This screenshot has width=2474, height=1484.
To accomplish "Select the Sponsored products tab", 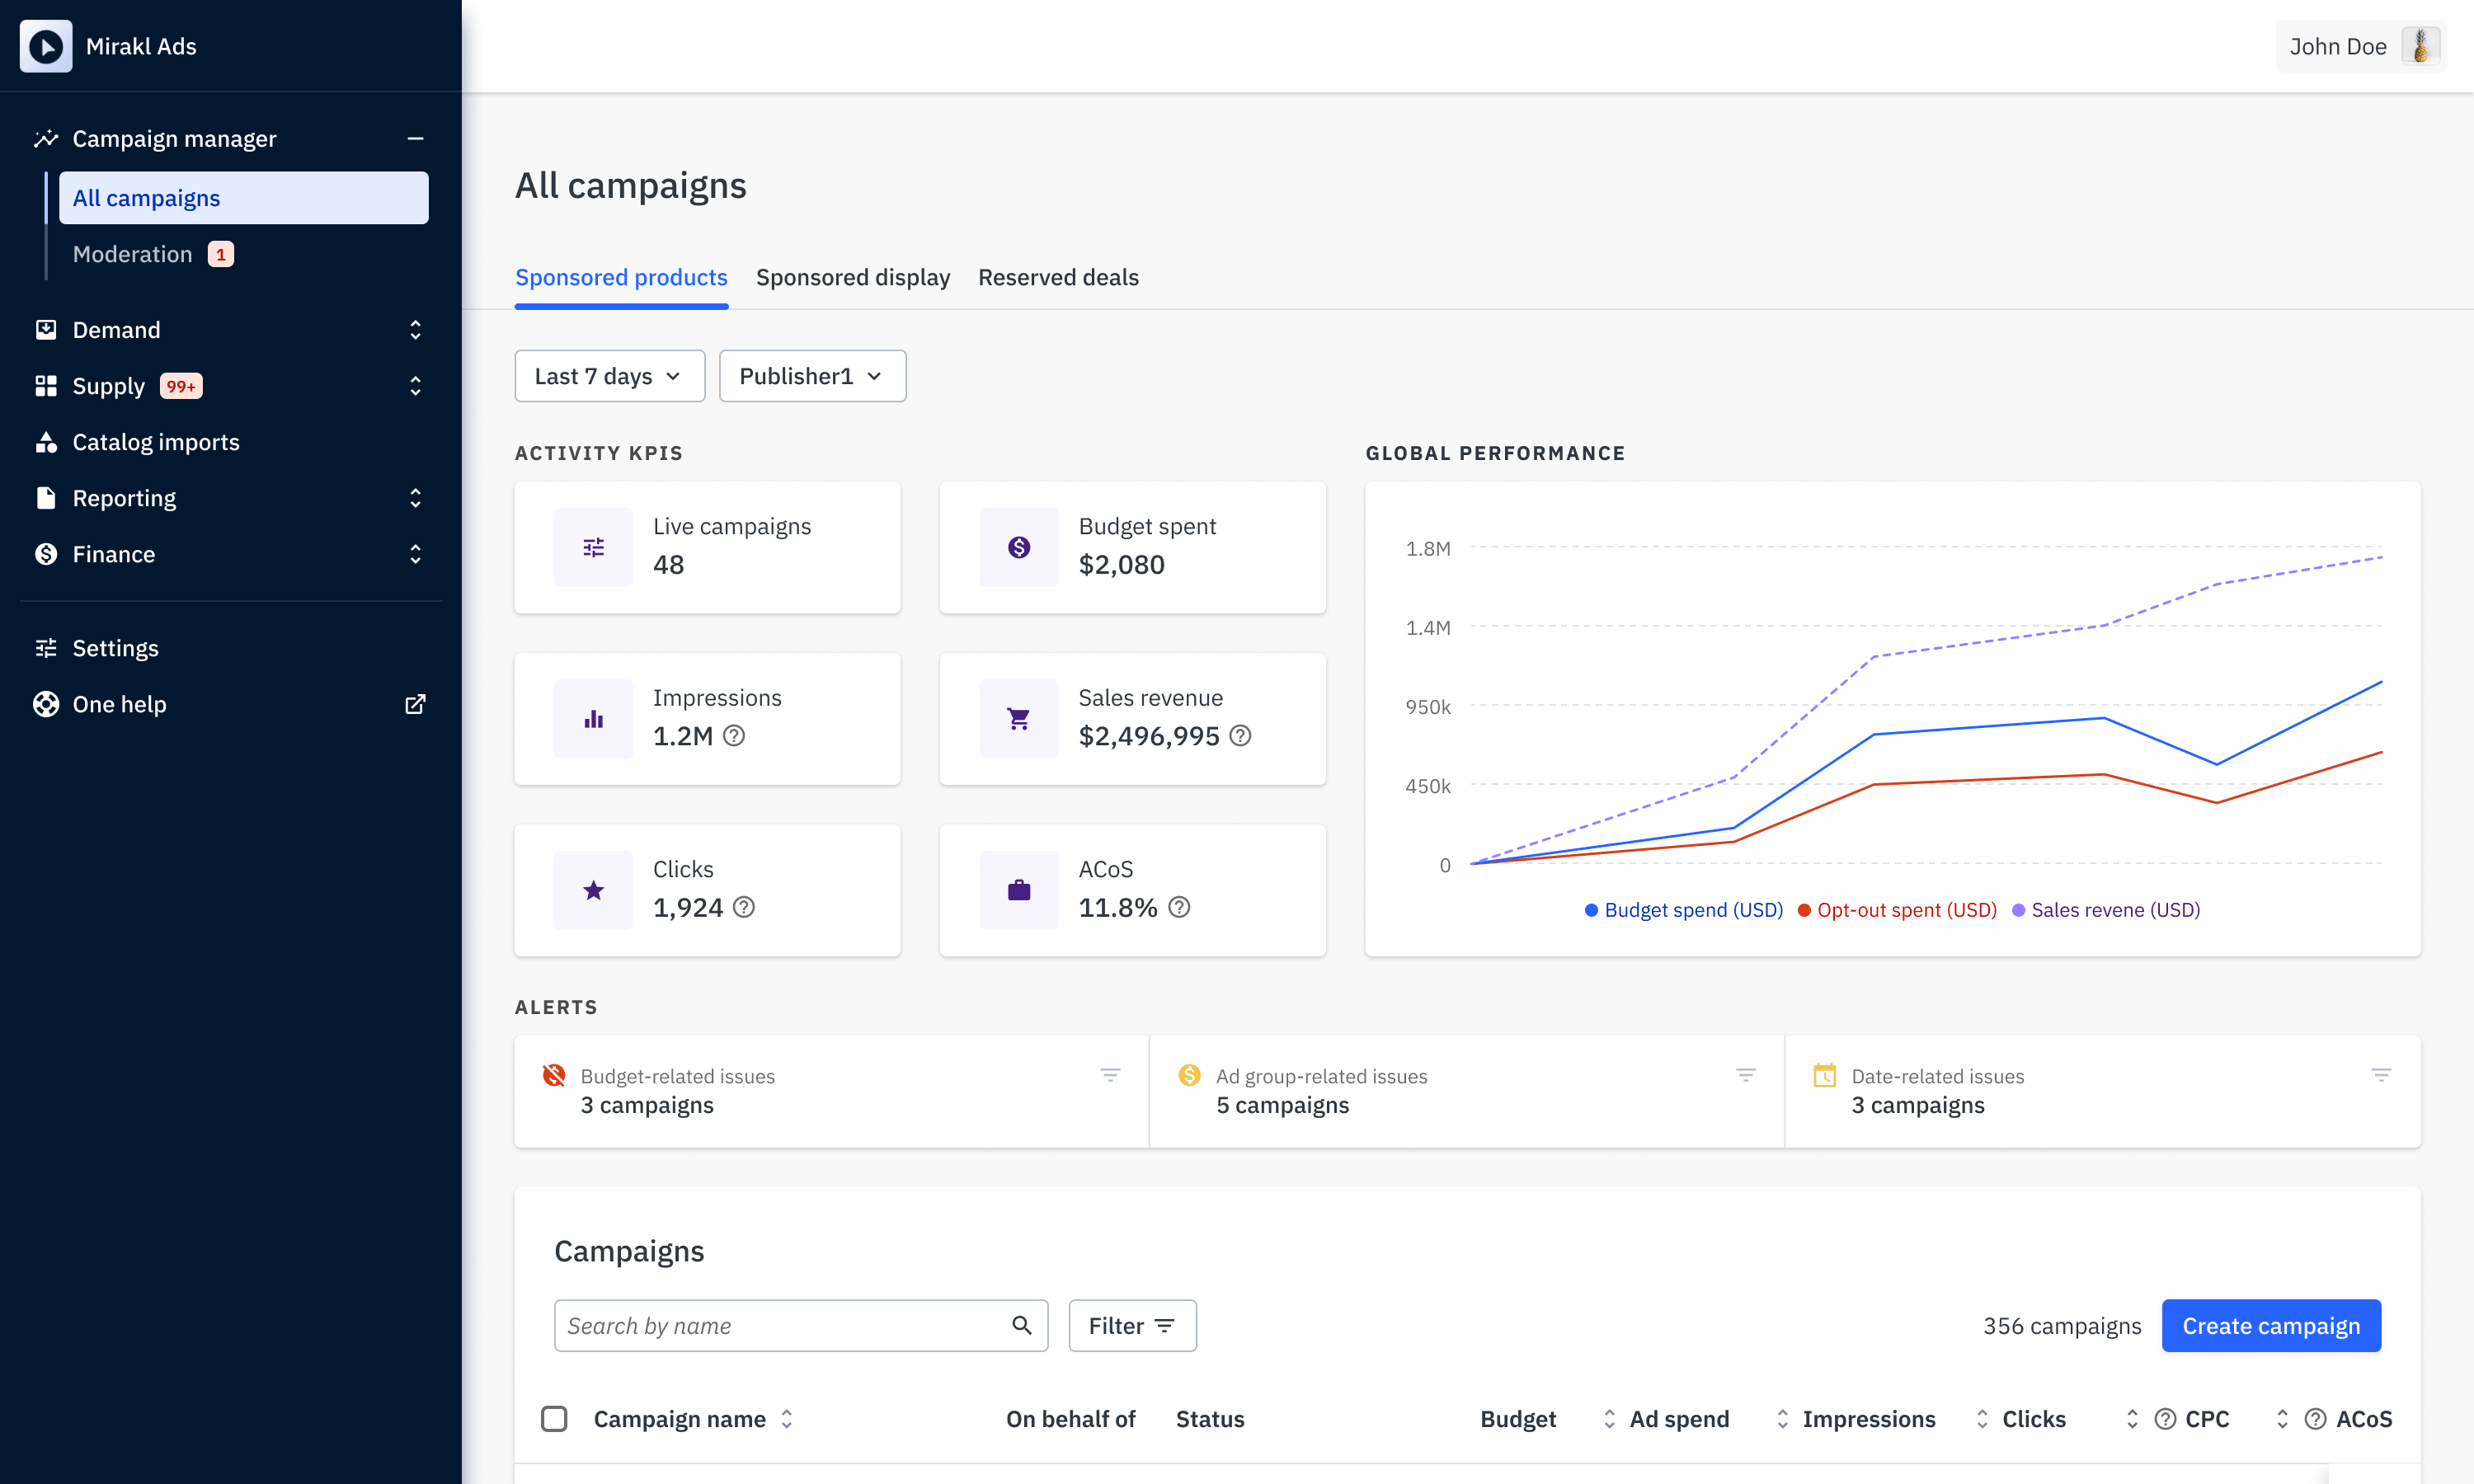I will 621,278.
